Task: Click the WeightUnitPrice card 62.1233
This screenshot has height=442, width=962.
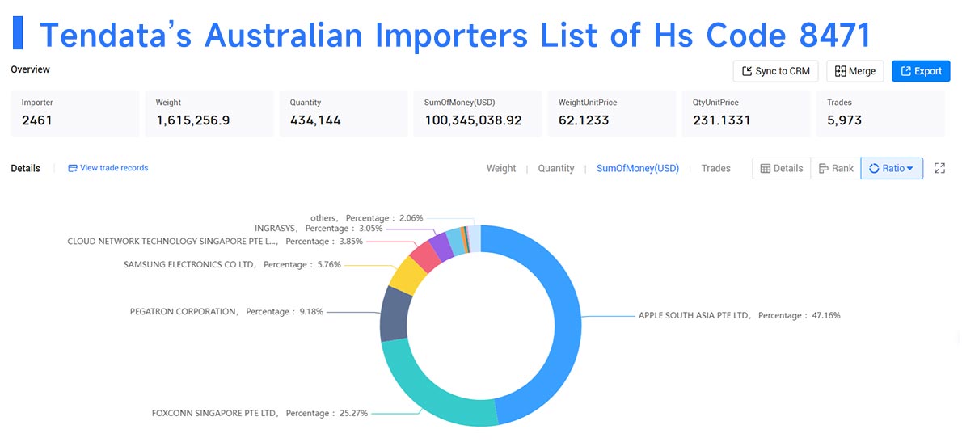Action: [612, 113]
